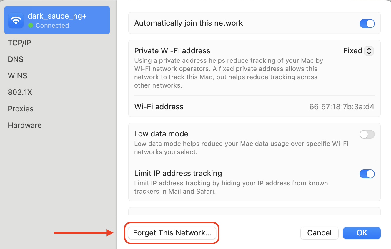Image resolution: width=391 pixels, height=249 pixels.
Task: Open the TCP/IP settings section
Action: [19, 42]
